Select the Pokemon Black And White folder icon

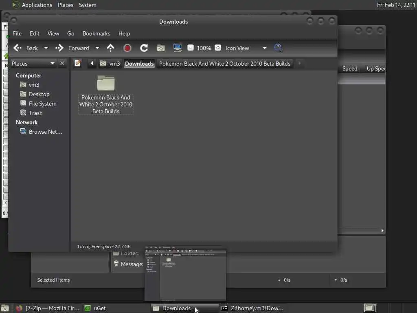pos(106,83)
